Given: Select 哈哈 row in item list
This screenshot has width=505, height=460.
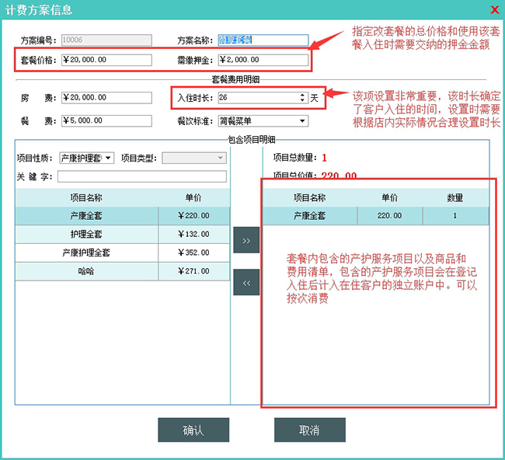Looking at the screenshot, I should click(x=88, y=271).
